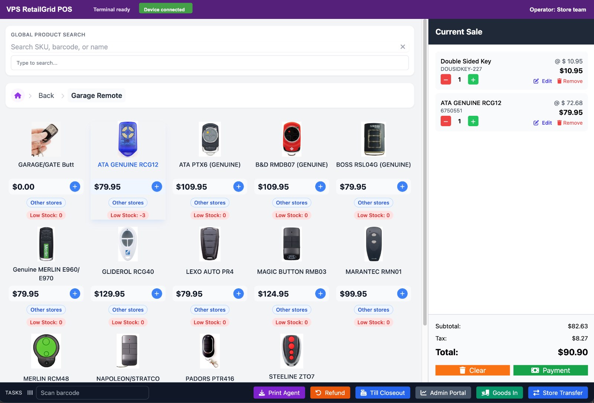Select the PADORS PTR416 remote image
The image size is (594, 403).
click(x=210, y=351)
